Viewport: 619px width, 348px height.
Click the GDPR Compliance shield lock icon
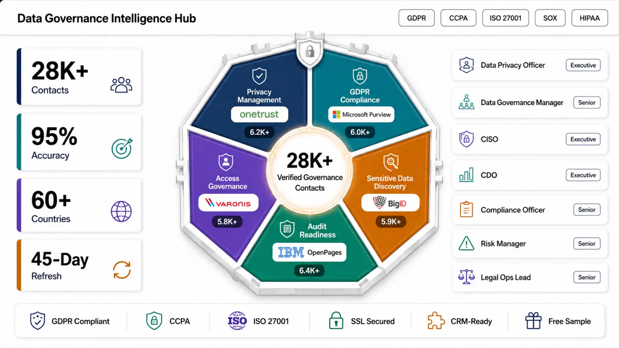tap(360, 76)
